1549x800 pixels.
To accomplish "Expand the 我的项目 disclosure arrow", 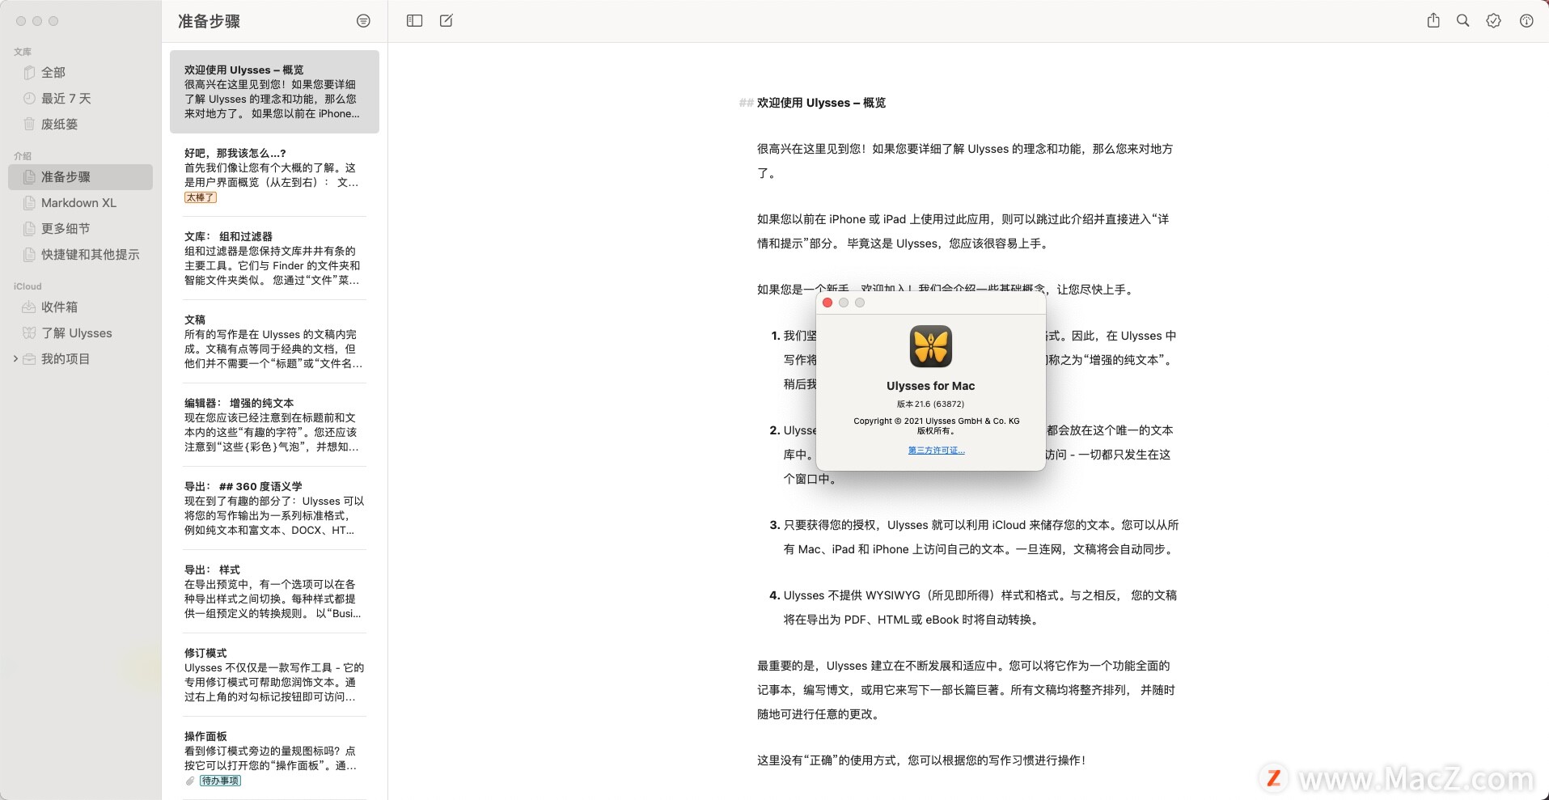I will coord(15,359).
